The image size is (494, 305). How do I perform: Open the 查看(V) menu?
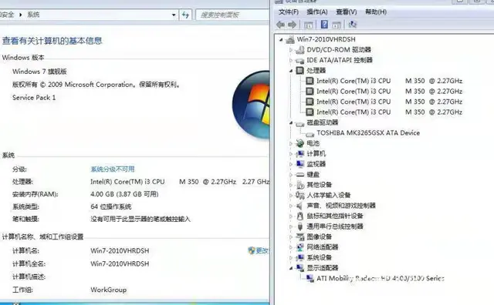(347, 12)
